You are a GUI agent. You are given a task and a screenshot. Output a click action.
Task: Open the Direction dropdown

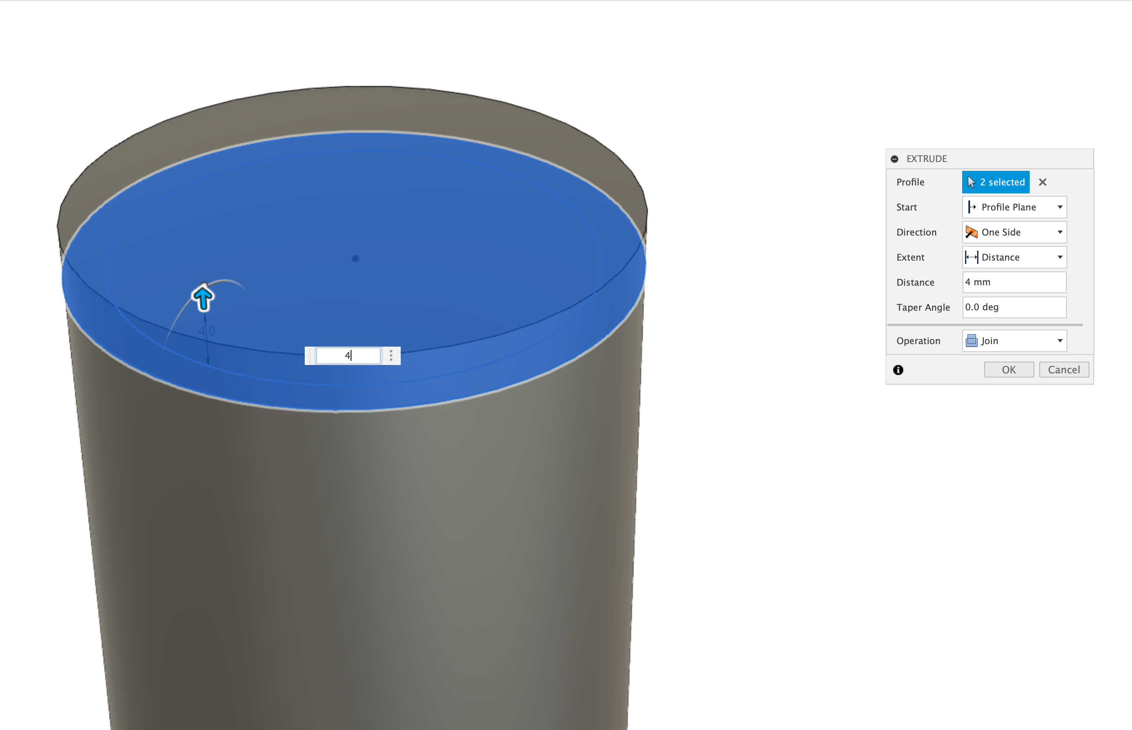pos(1061,232)
